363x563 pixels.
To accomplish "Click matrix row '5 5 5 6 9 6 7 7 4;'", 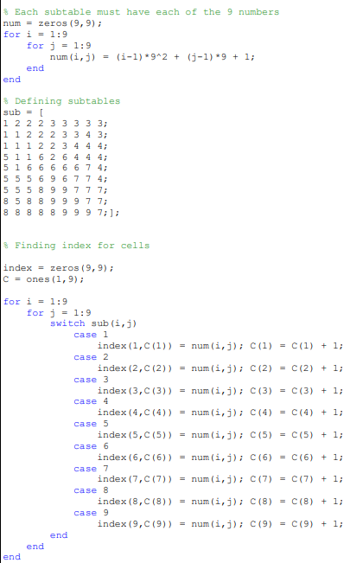I will coord(55,178).
